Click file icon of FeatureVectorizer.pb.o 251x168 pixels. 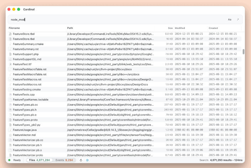click(x=10, y=150)
